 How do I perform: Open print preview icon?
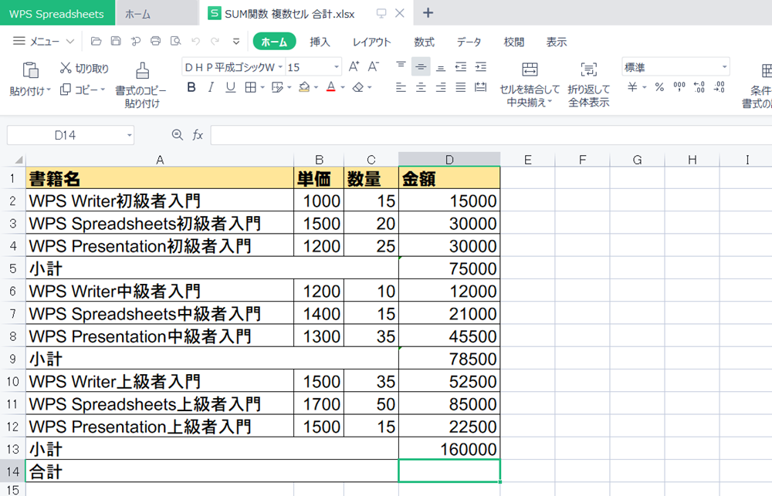pos(176,42)
